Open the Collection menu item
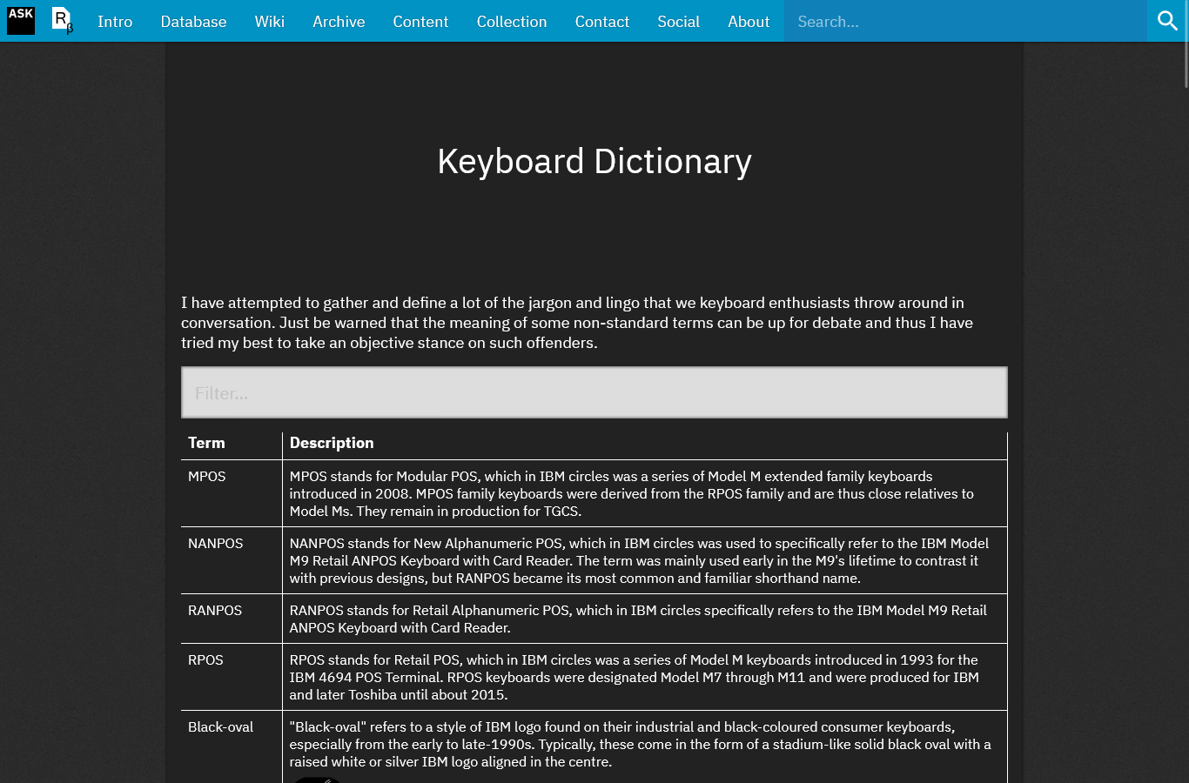 pyautogui.click(x=512, y=21)
